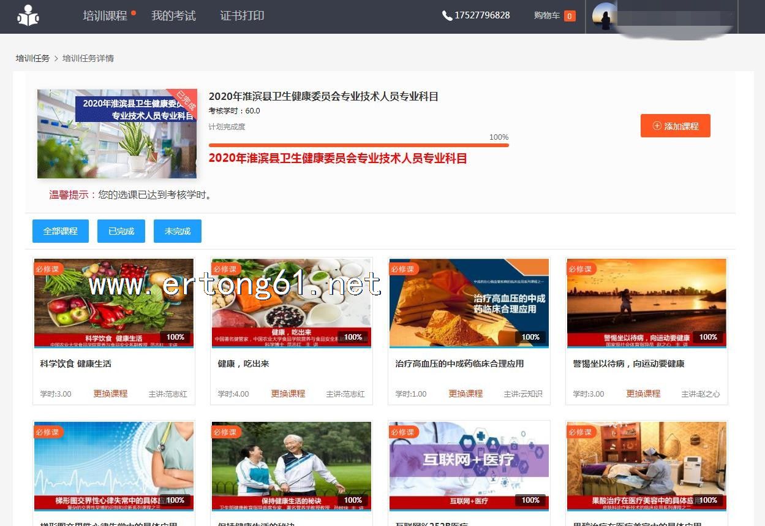Navigate to 培训任务 breadcrumb
Viewport: 765px width, 526px height.
click(x=32, y=58)
